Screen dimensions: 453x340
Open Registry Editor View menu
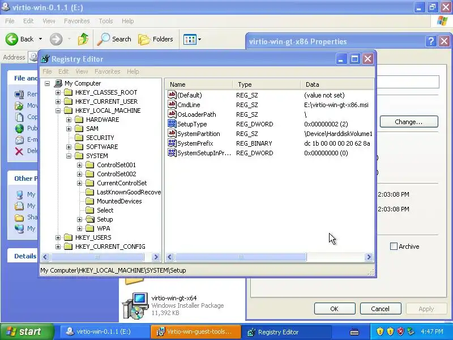(x=82, y=71)
